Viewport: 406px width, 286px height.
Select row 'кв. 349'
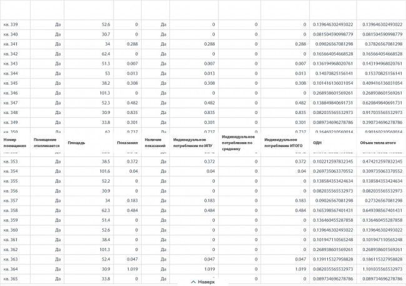point(203,123)
